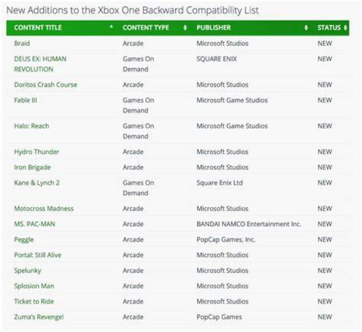Select Microsoft Game Studios in Halo: Reach row
Image resolution: width=362 pixels, height=332 pixels.
point(232,126)
